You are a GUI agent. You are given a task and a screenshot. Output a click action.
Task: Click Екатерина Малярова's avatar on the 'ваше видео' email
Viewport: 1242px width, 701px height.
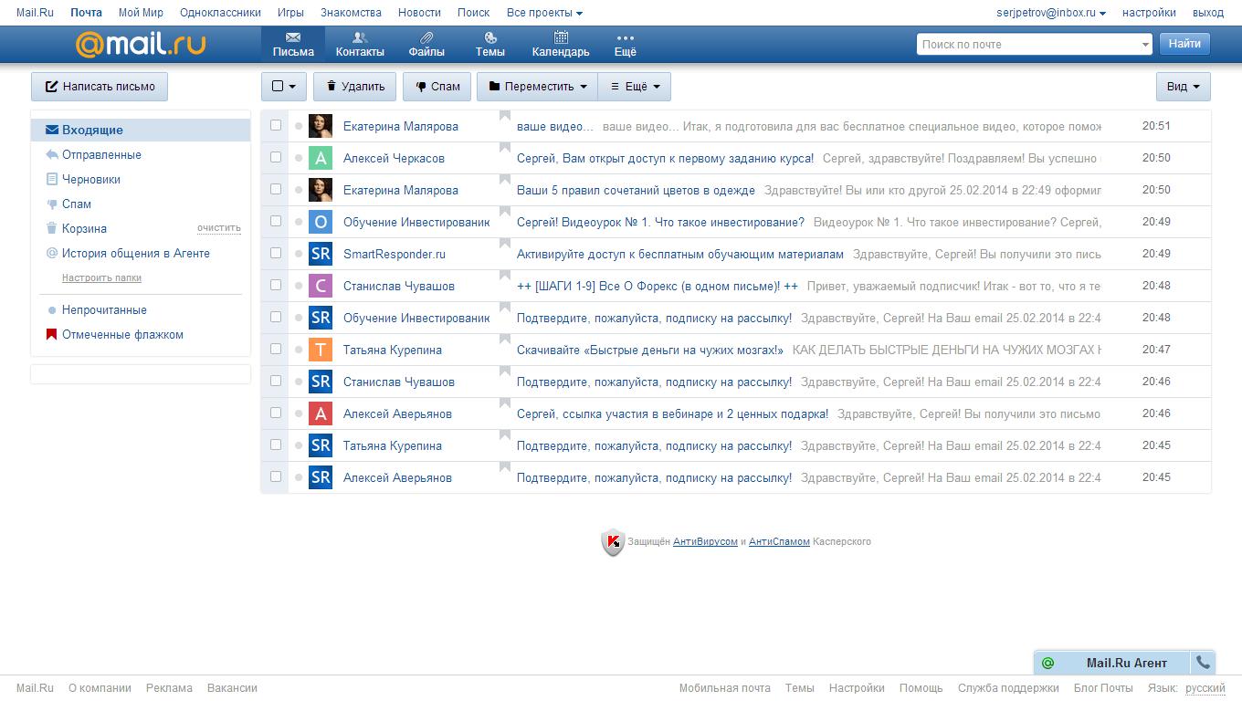pyautogui.click(x=321, y=126)
